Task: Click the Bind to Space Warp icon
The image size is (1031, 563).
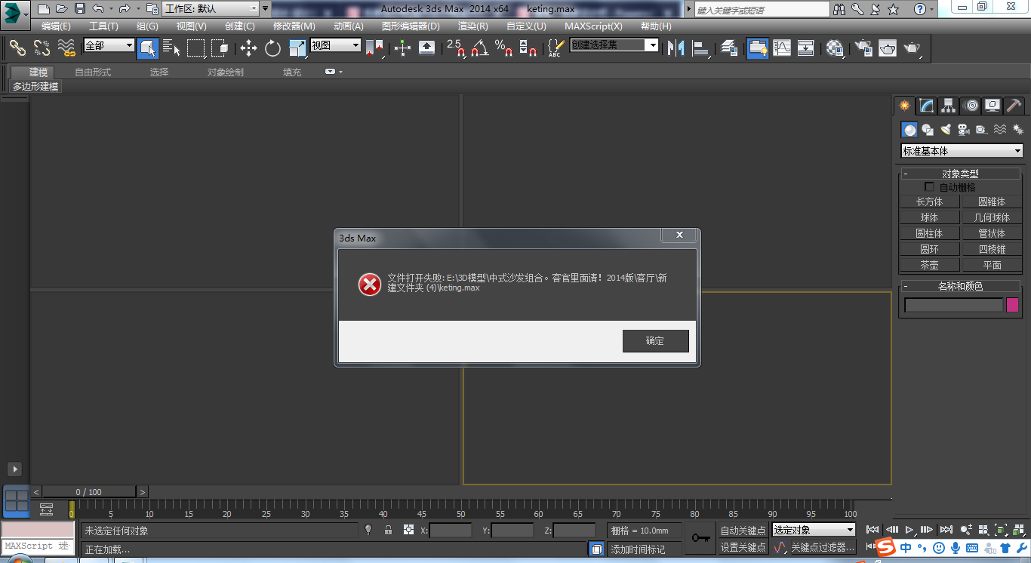Action: tap(66, 48)
